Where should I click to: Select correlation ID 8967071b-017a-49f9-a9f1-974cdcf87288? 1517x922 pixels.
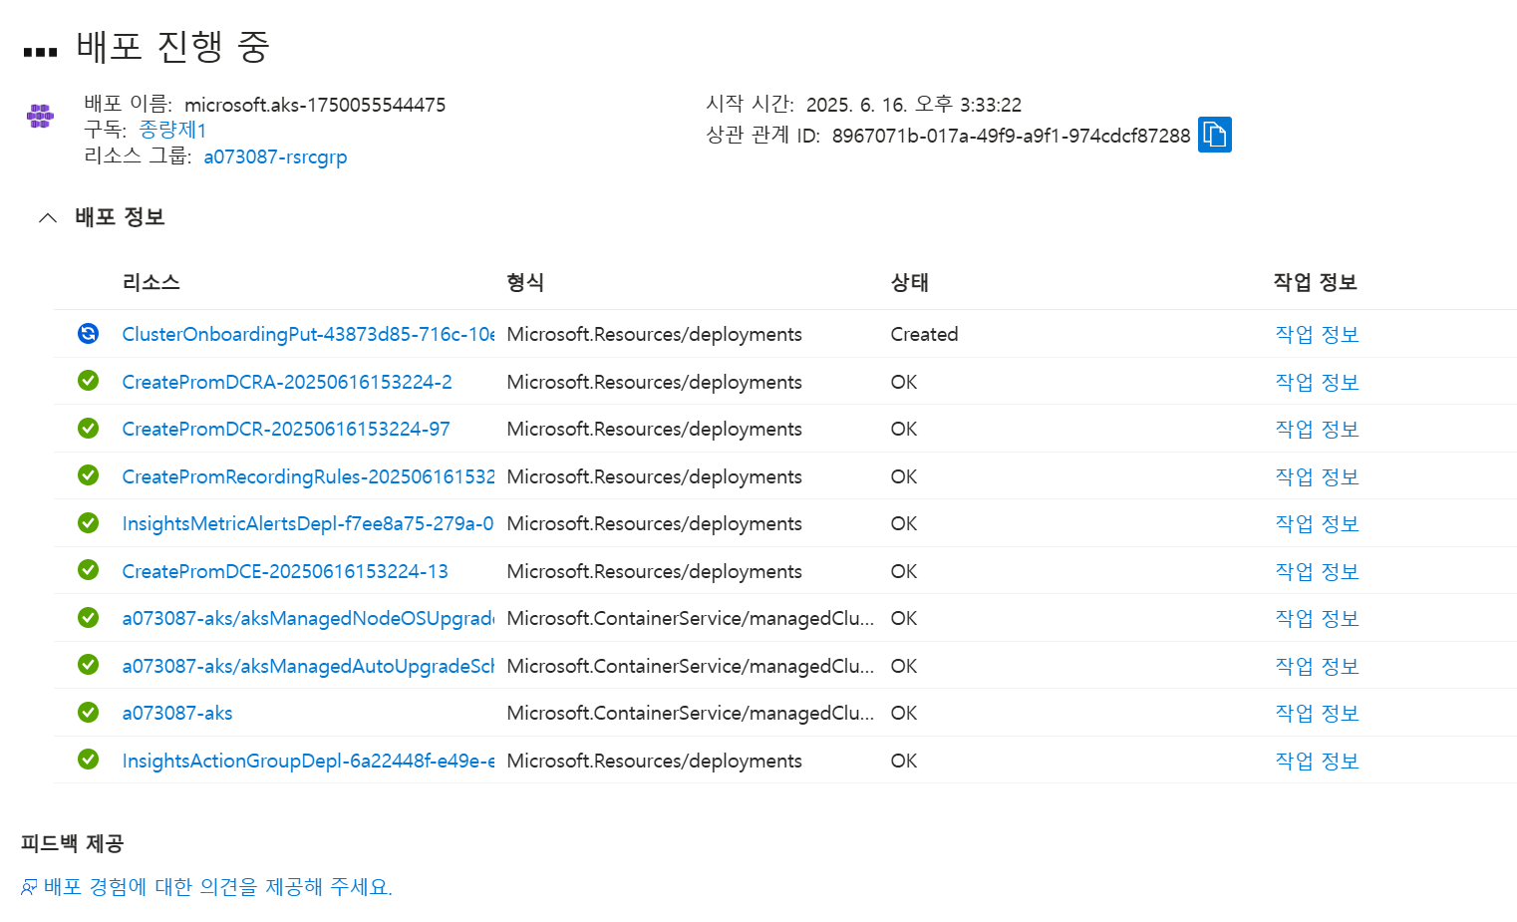1011,136
